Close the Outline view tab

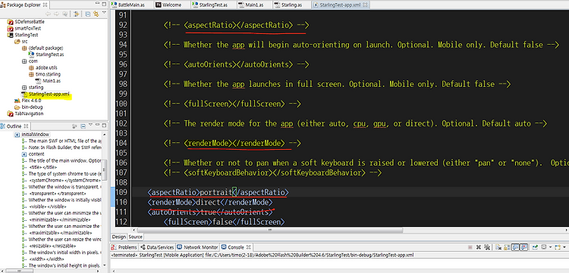coord(26,126)
